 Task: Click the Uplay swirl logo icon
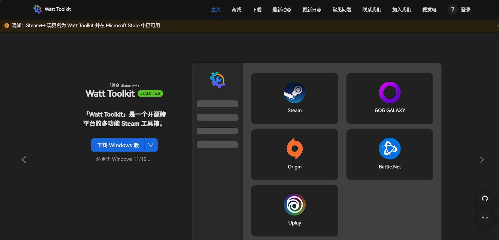coord(294,205)
